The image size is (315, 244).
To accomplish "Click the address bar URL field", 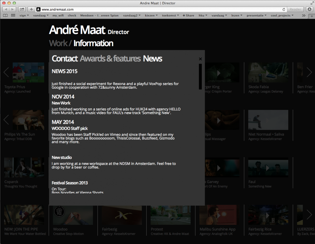I will pyautogui.click(x=157, y=9).
